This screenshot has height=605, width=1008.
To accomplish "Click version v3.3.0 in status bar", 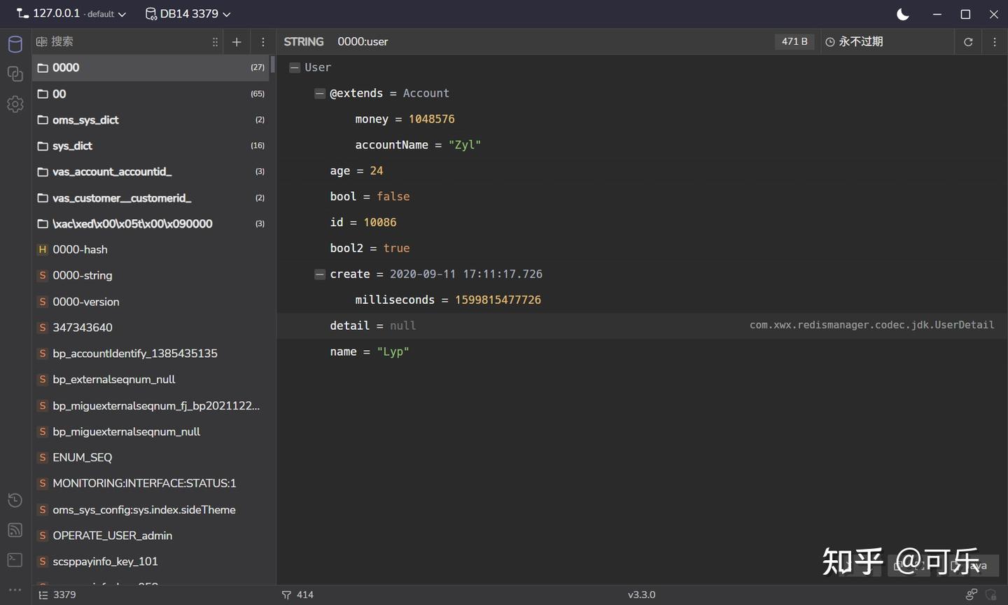I will click(x=641, y=594).
